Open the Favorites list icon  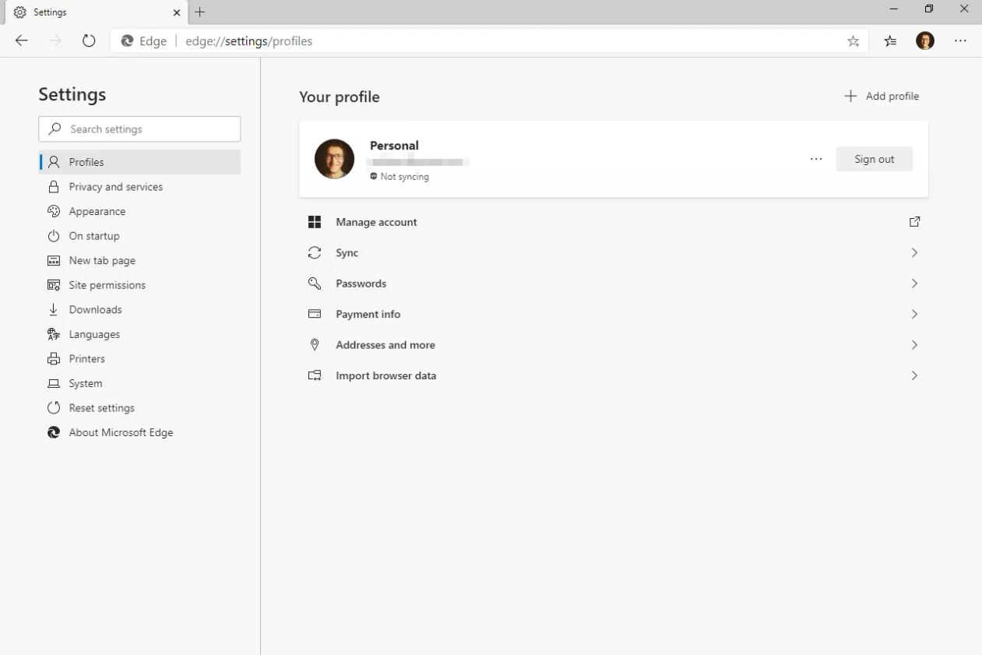[890, 41]
